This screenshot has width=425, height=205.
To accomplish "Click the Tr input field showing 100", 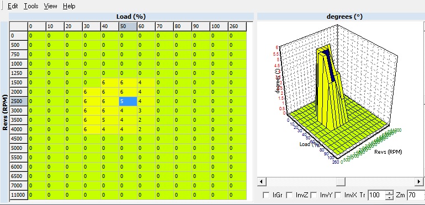I will tap(377, 195).
